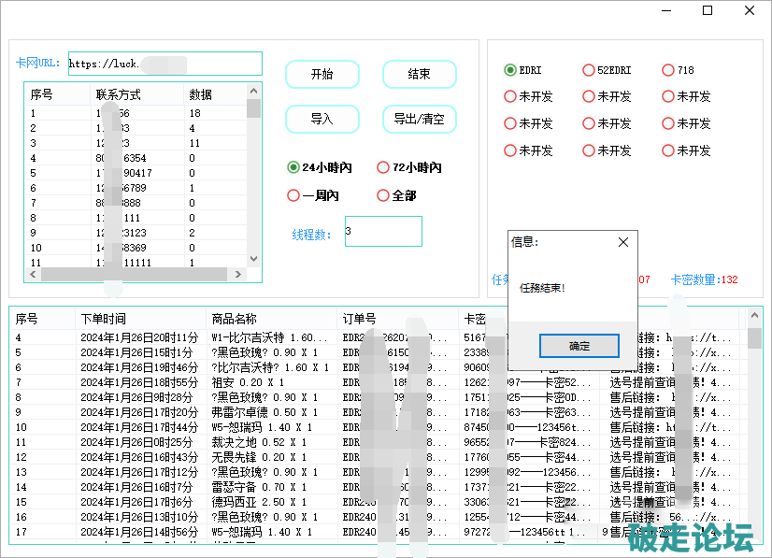The width and height of the screenshot is (772, 558).
Task: Click the 结束 button
Action: tap(419, 75)
